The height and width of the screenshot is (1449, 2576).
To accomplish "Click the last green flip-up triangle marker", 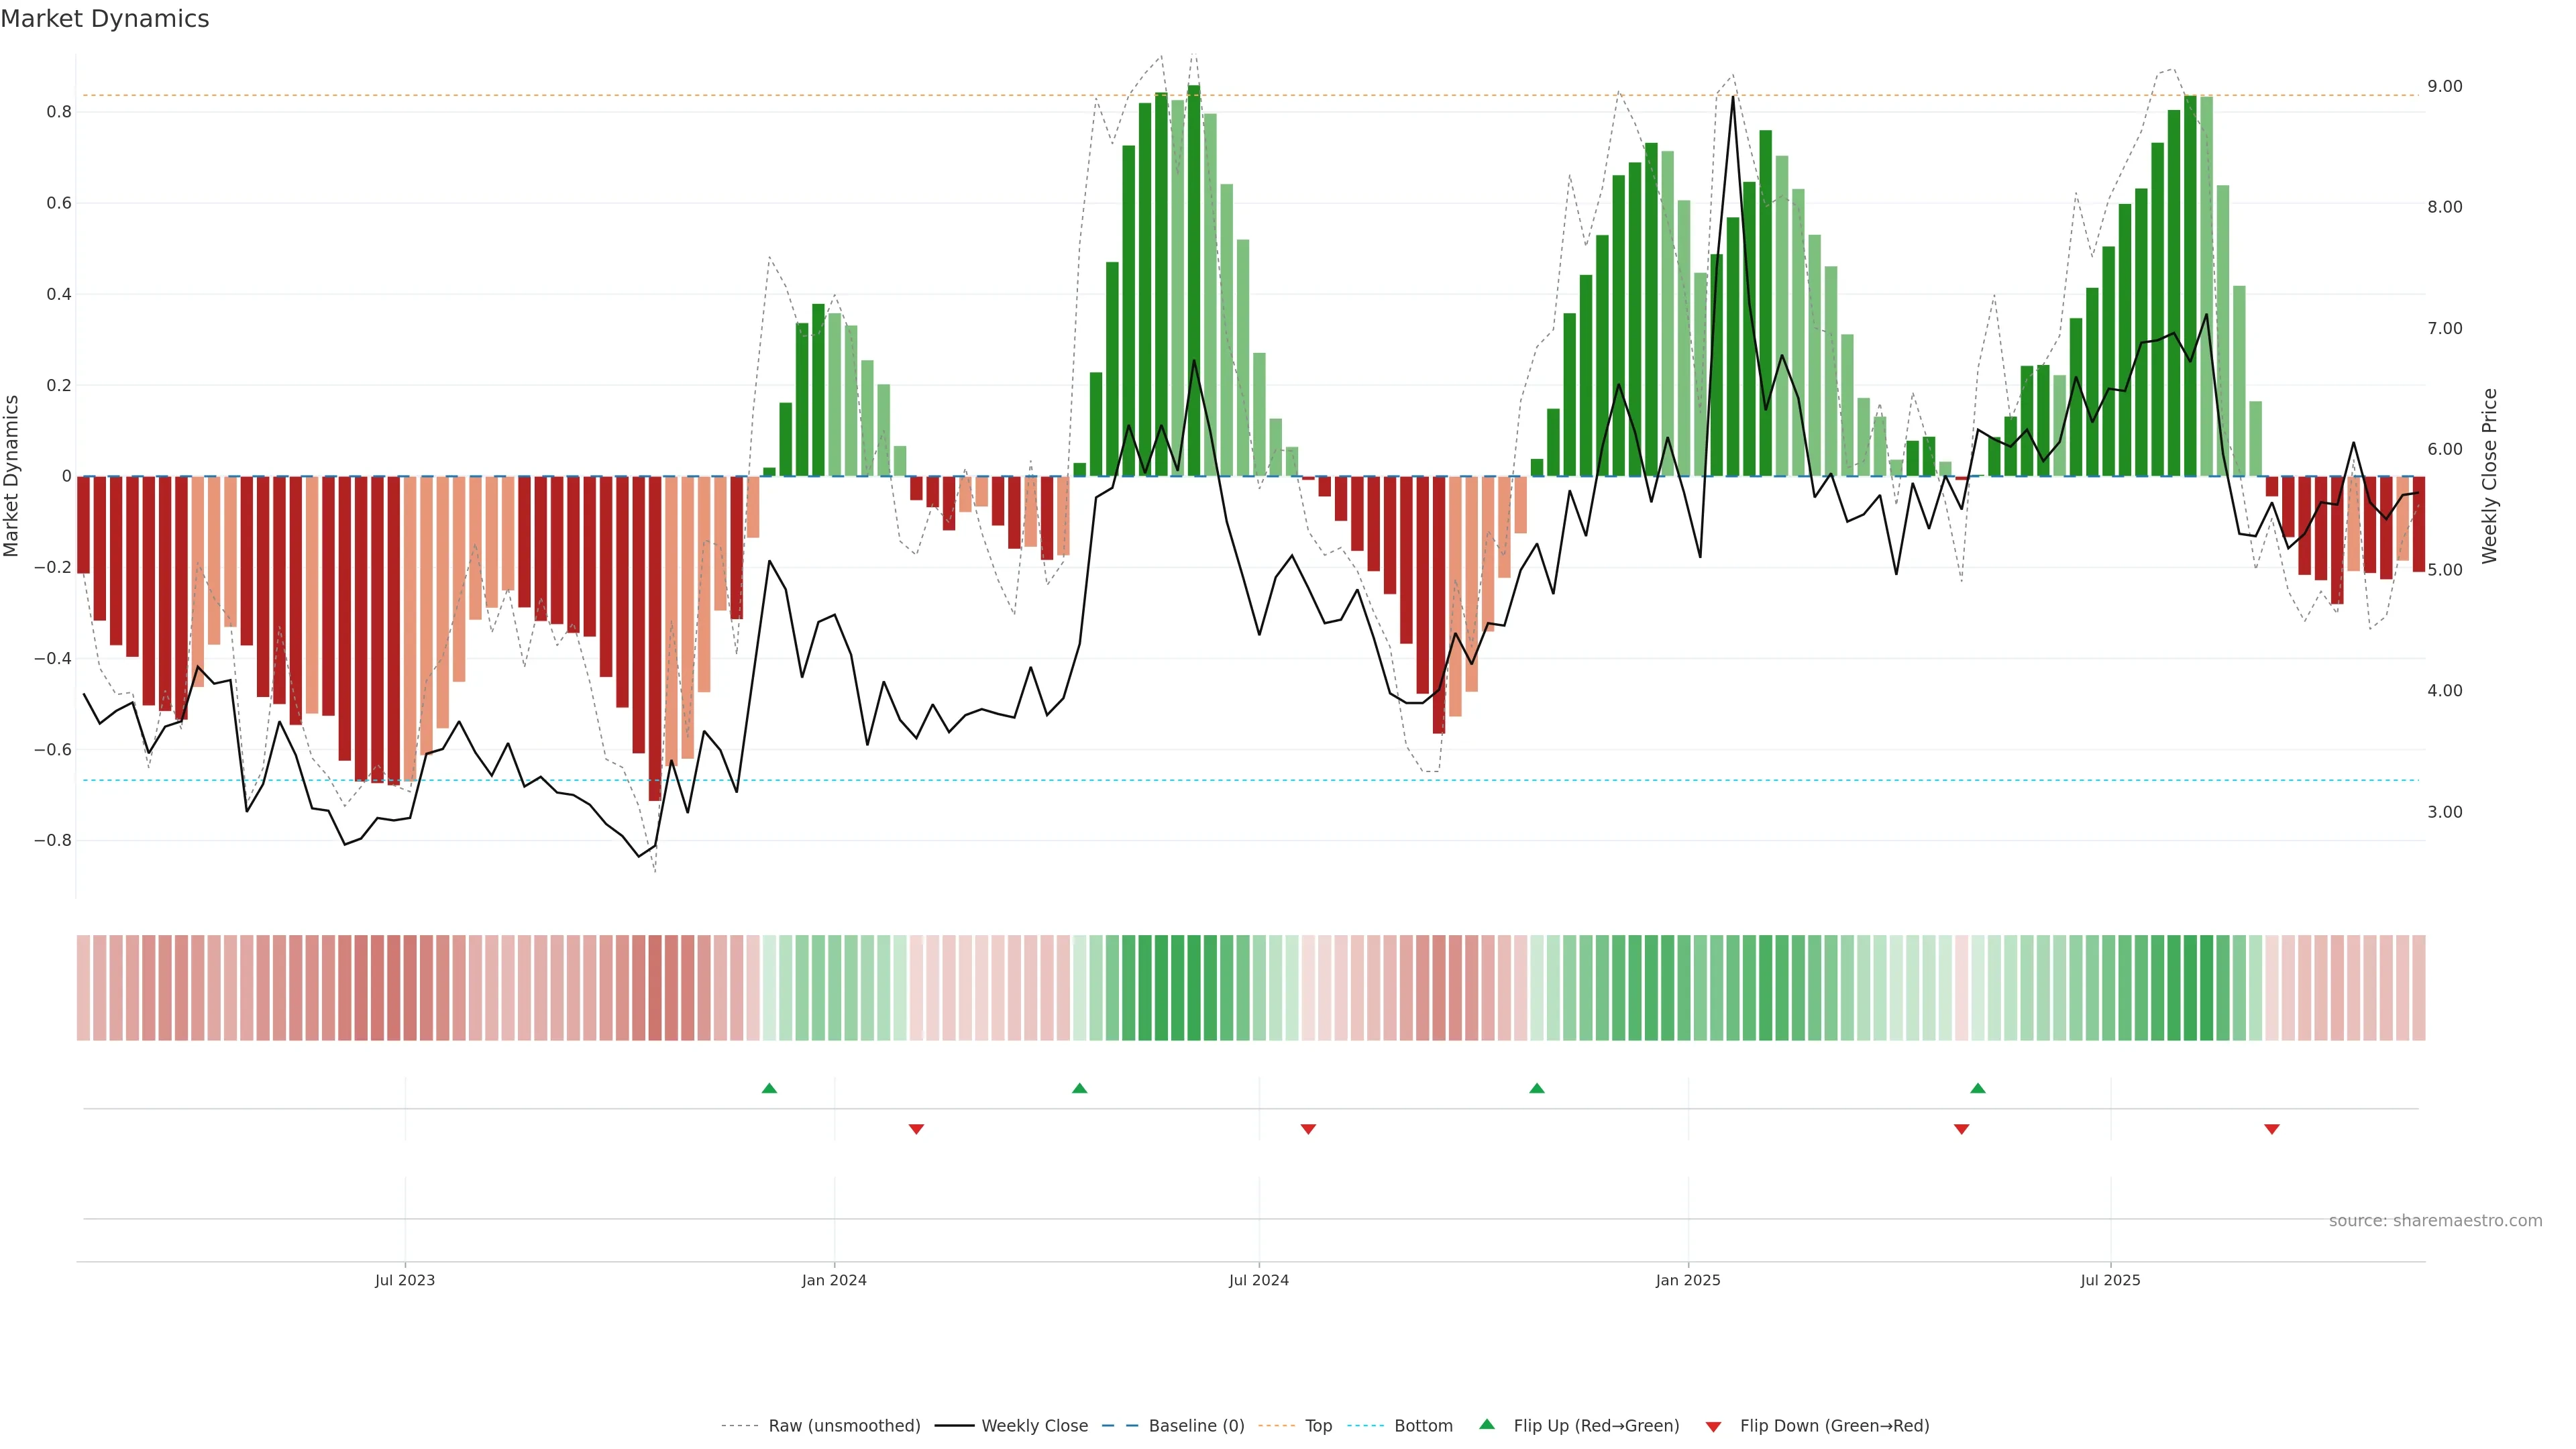I will tap(1977, 1088).
